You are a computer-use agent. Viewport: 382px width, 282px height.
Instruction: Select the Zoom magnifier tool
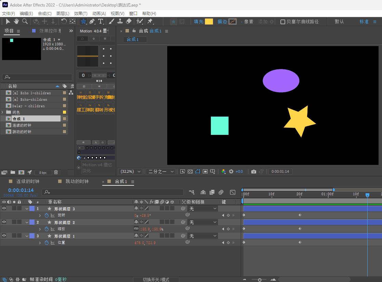pyautogui.click(x=25, y=22)
